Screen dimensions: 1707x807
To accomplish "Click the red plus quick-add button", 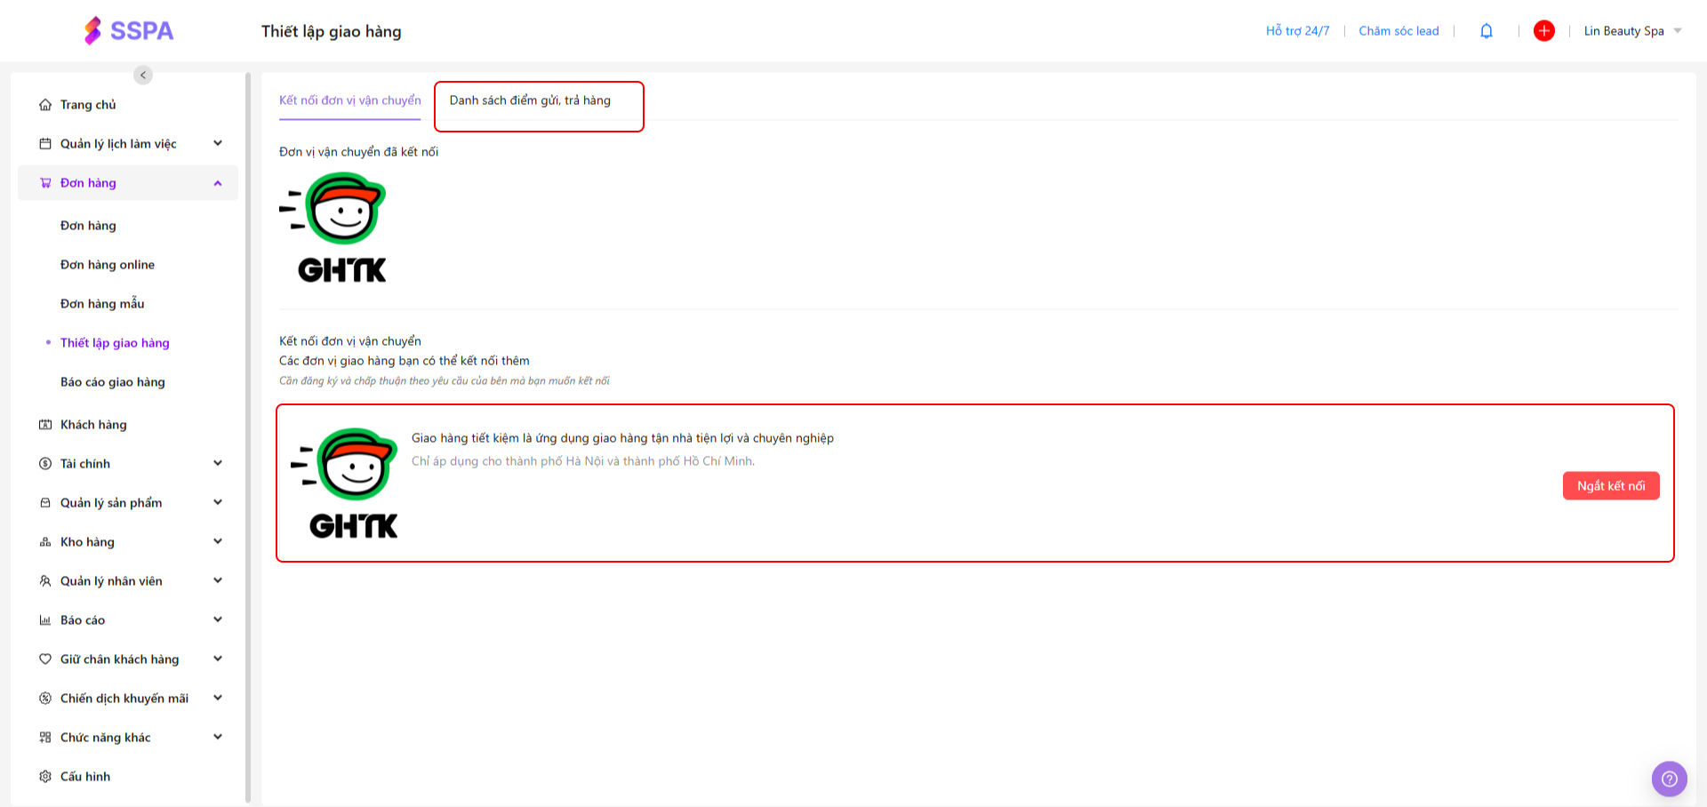I will pyautogui.click(x=1544, y=31).
